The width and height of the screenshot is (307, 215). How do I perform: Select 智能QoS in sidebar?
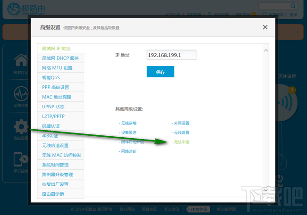(x=60, y=77)
